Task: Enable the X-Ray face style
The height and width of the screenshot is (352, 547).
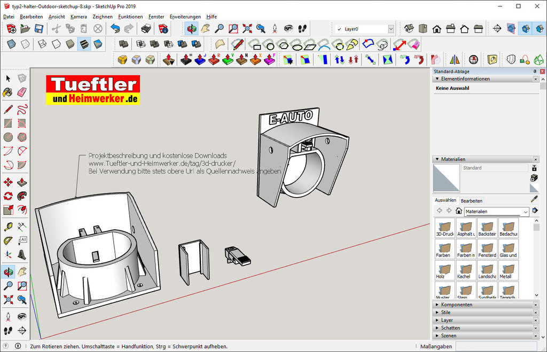Action: point(11,44)
